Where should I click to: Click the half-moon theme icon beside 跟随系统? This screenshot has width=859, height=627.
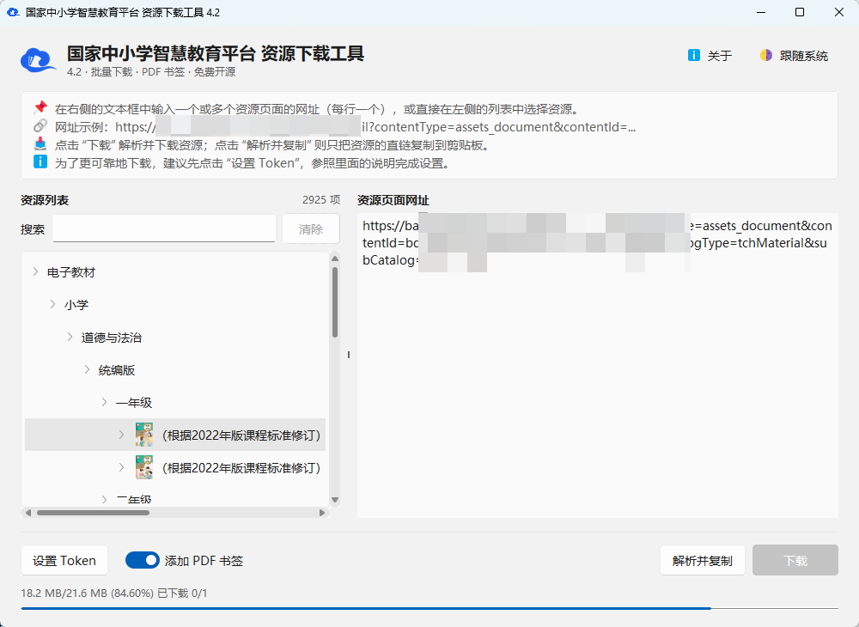tap(766, 55)
